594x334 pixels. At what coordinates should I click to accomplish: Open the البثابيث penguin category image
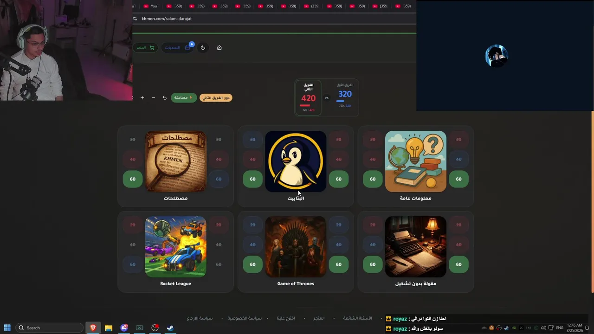pyautogui.click(x=296, y=161)
